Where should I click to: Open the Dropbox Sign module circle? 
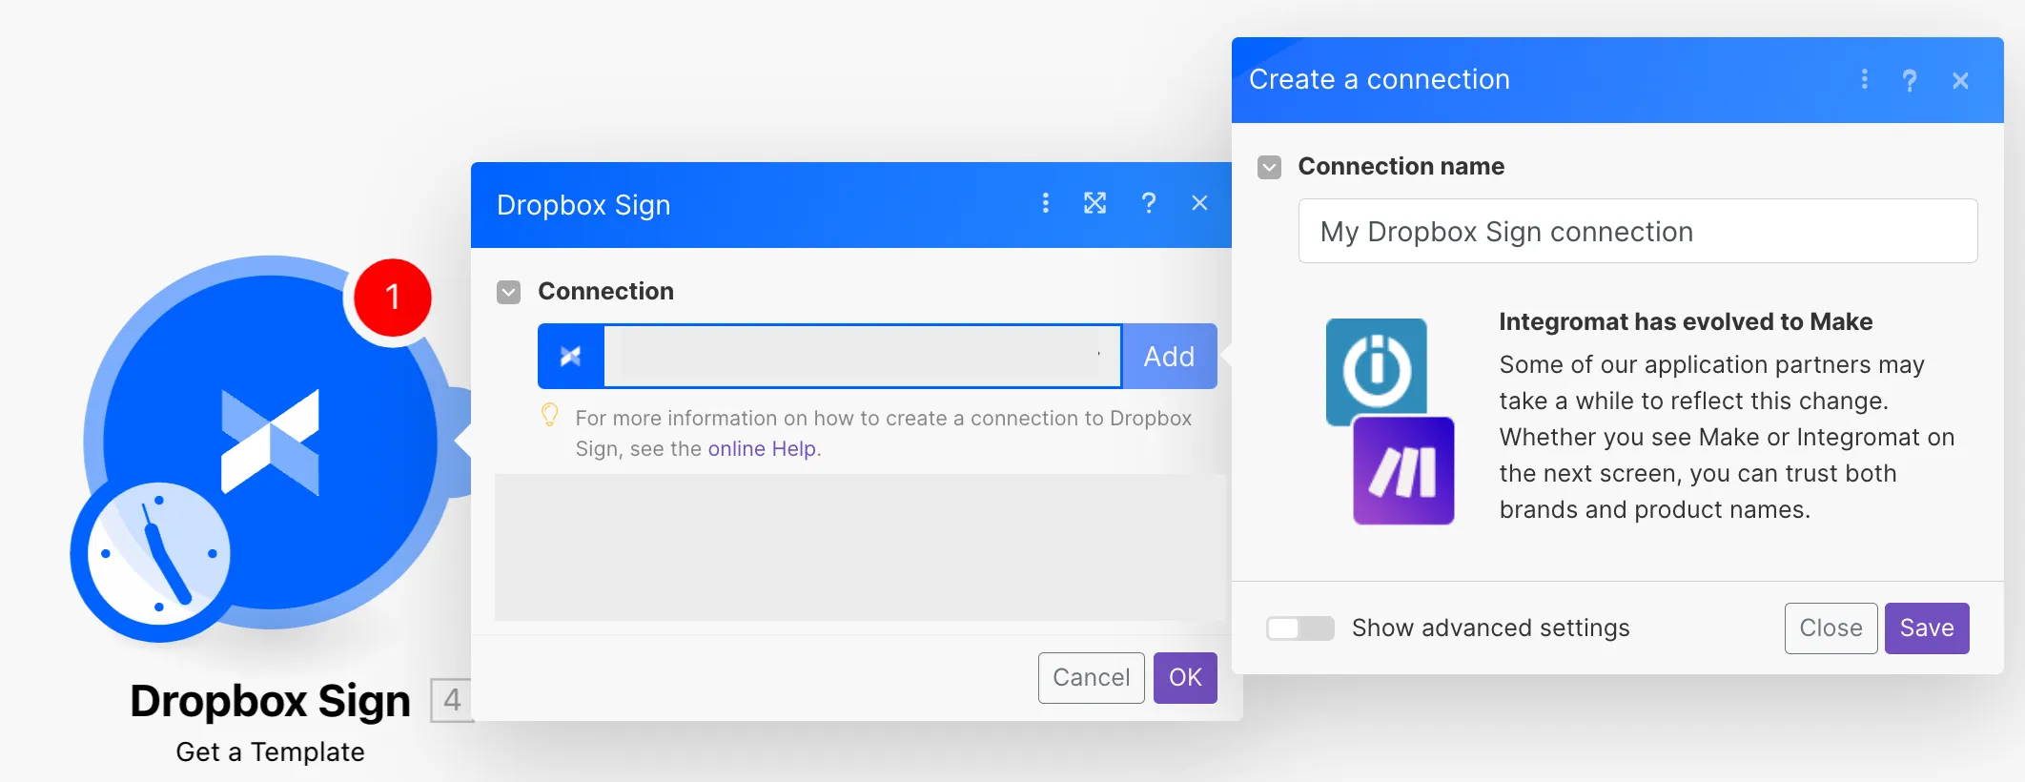[x=271, y=442]
